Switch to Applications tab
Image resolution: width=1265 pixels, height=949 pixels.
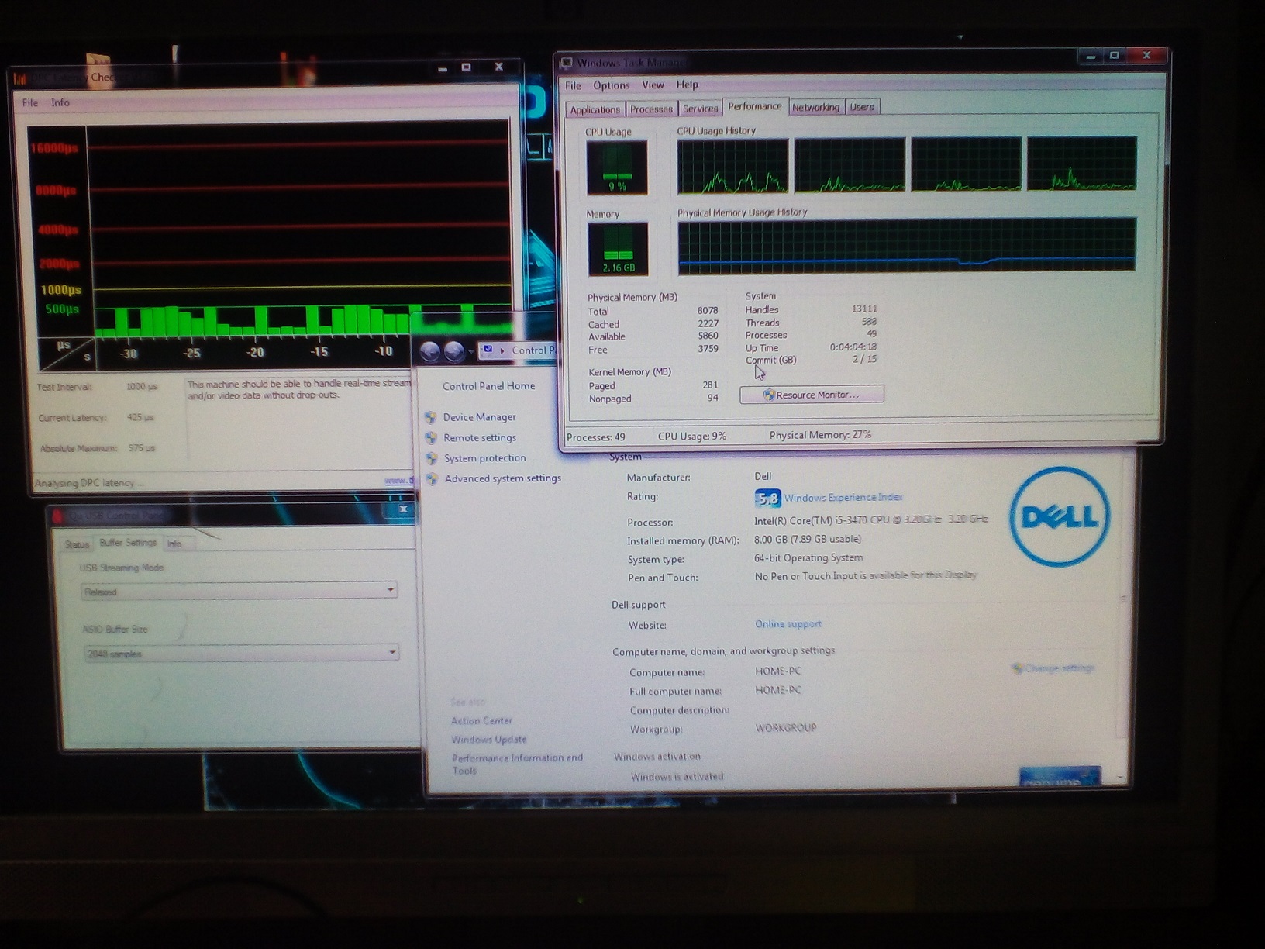595,109
